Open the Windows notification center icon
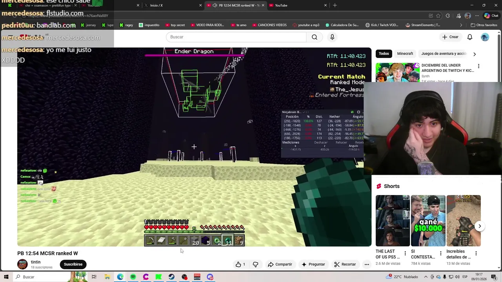 (494, 277)
